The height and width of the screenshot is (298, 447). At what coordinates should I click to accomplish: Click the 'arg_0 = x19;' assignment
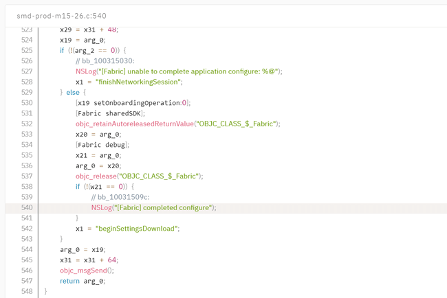coord(83,250)
